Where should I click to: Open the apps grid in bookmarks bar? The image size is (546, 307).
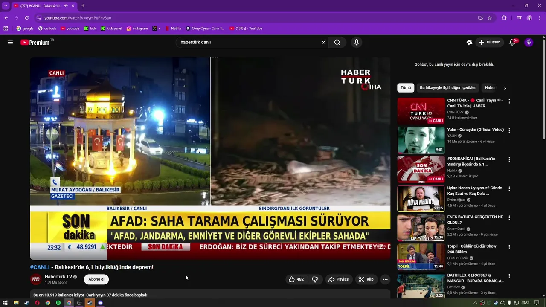pos(6,29)
